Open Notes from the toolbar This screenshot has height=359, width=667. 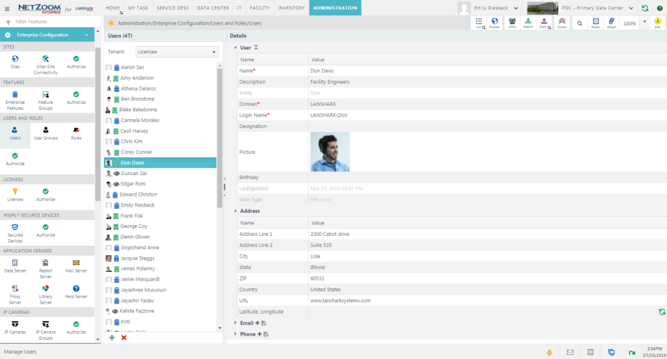click(x=595, y=23)
